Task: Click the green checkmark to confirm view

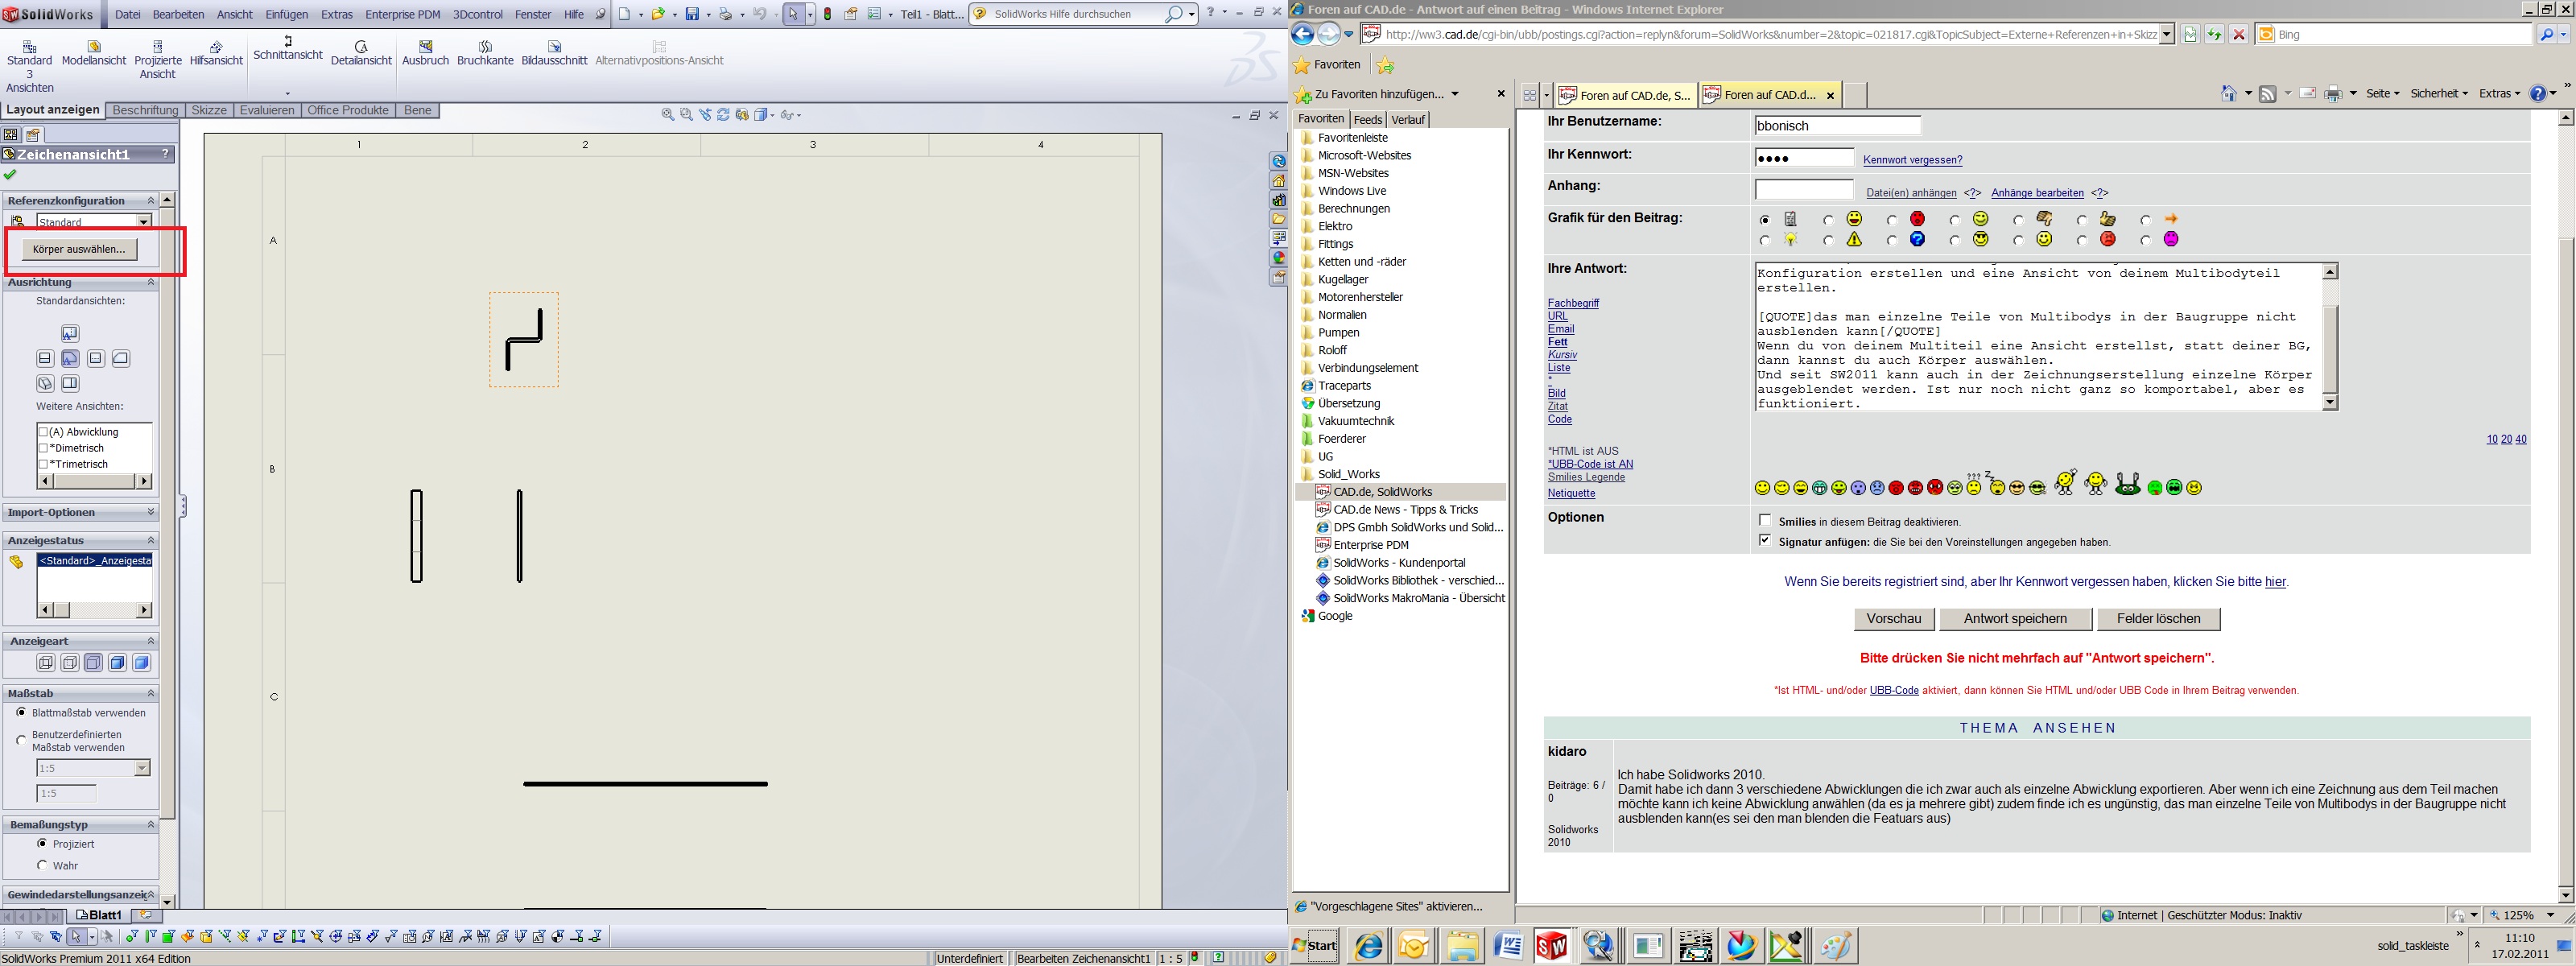Action: tap(11, 175)
